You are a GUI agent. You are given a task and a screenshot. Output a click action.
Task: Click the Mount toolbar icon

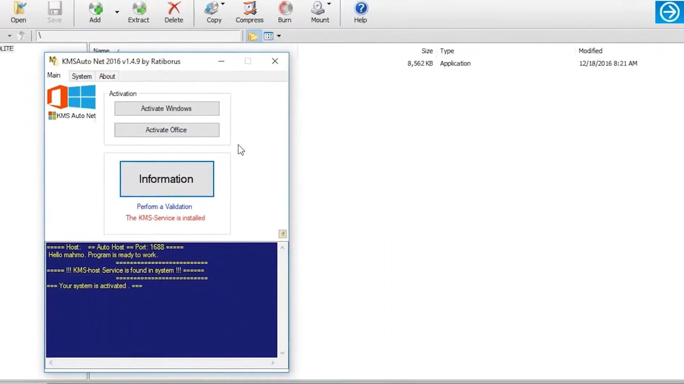320,12
